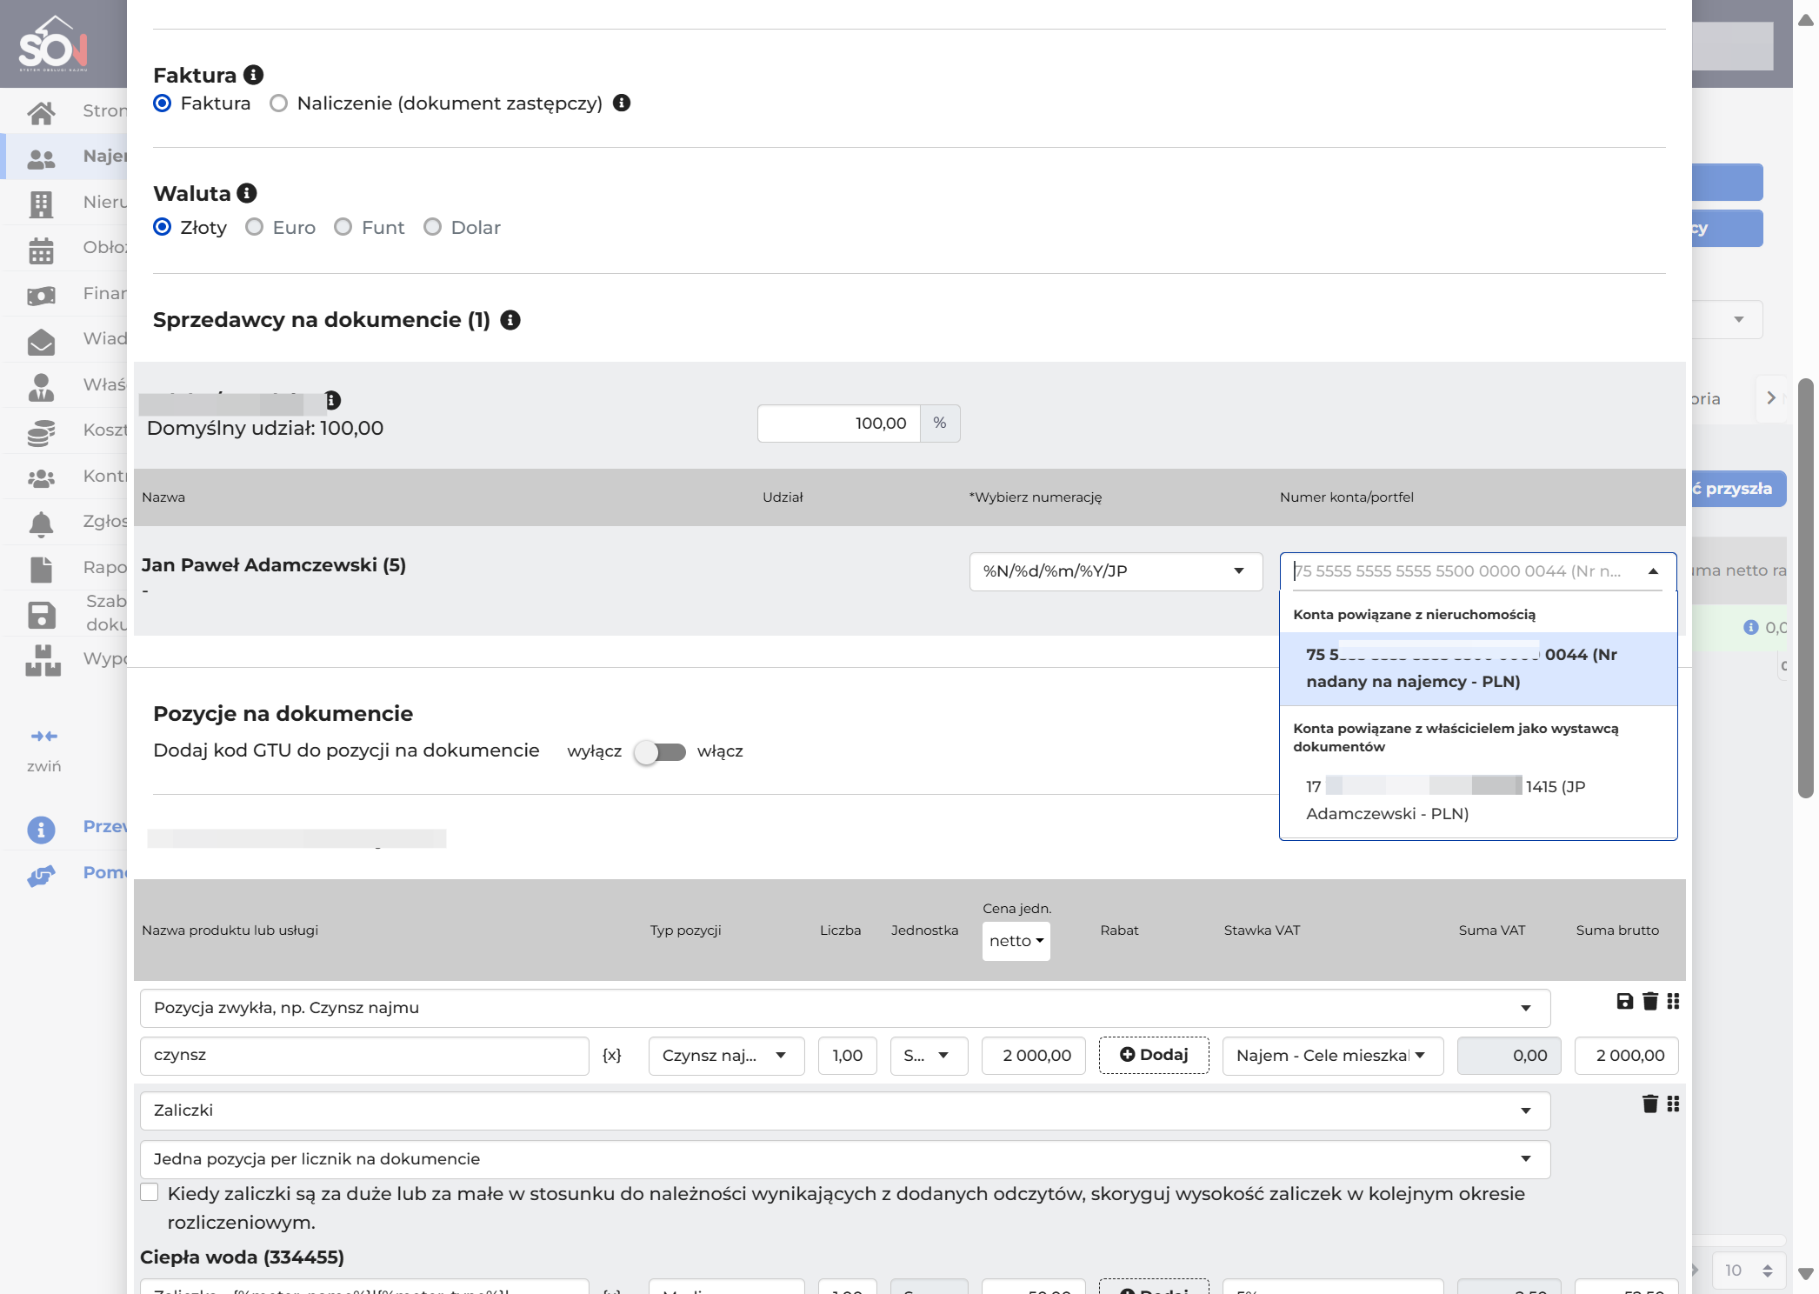Check the zaliczki correction checkbox
This screenshot has width=1819, height=1294.
tap(150, 1192)
